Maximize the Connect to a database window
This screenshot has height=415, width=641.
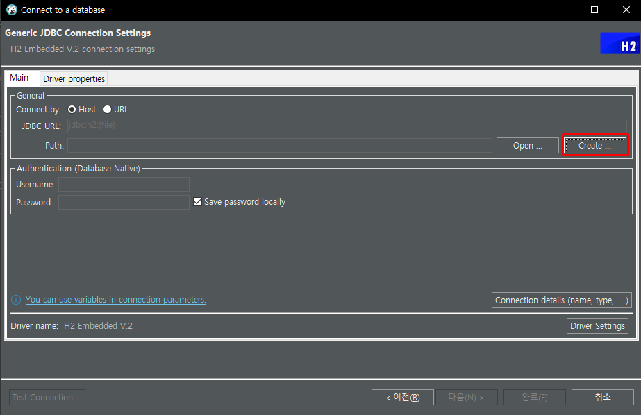(594, 10)
